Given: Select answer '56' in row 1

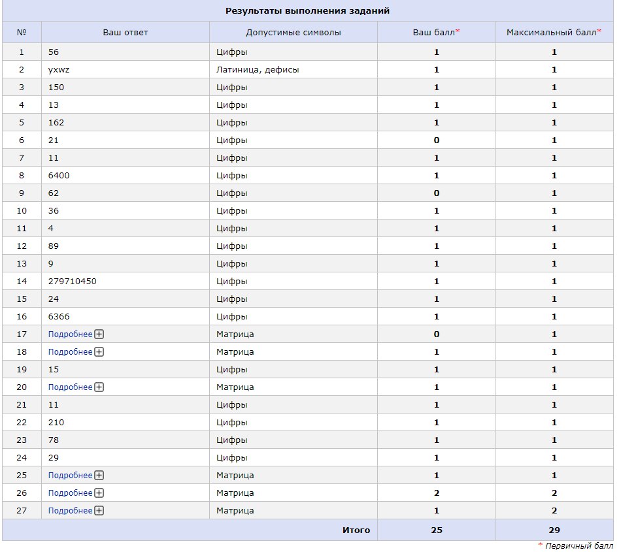Looking at the screenshot, I should pyautogui.click(x=54, y=52).
